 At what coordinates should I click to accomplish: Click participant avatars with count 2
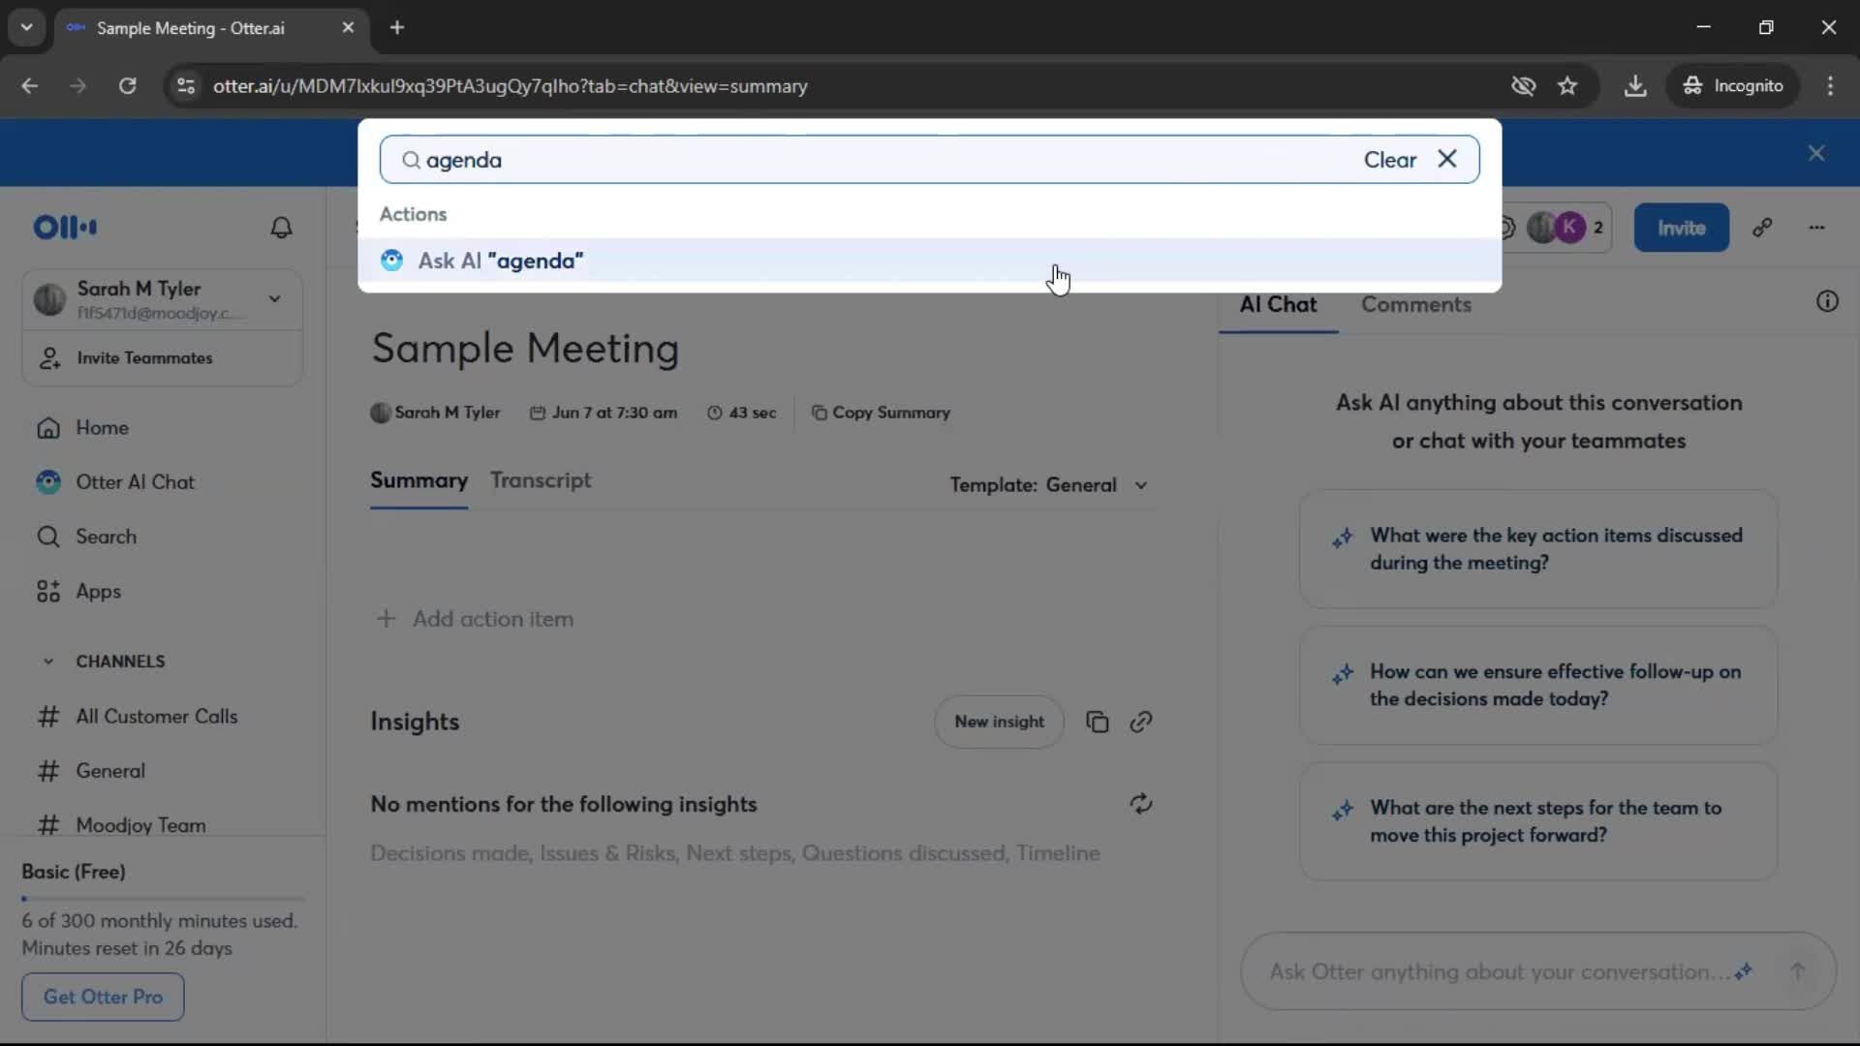1563,228
